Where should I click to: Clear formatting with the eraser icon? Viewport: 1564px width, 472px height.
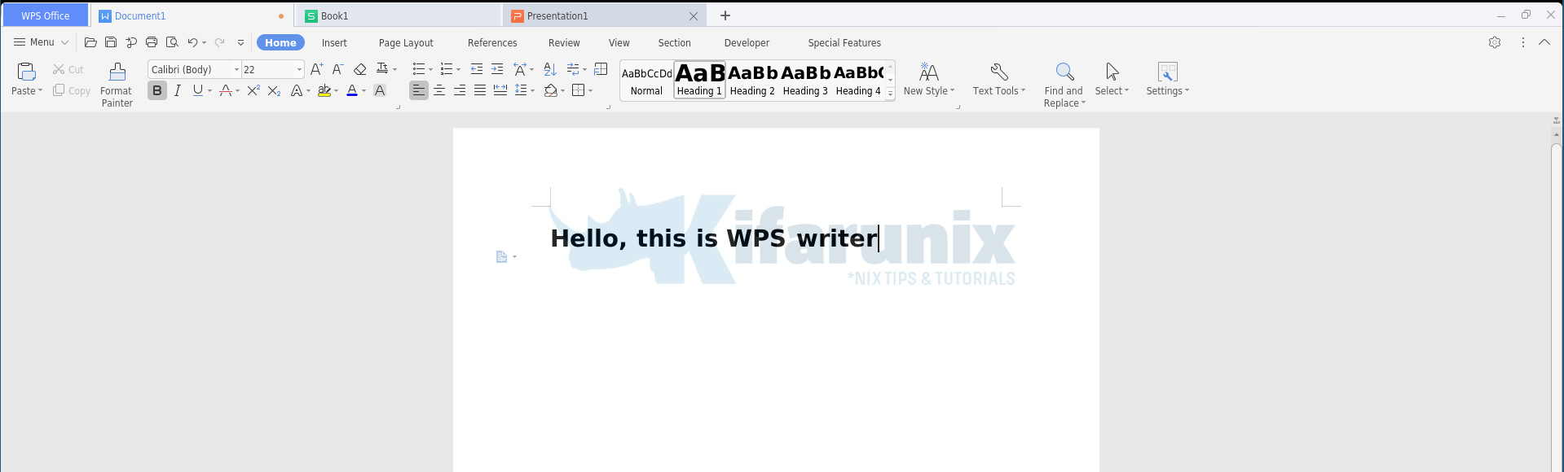tap(359, 69)
